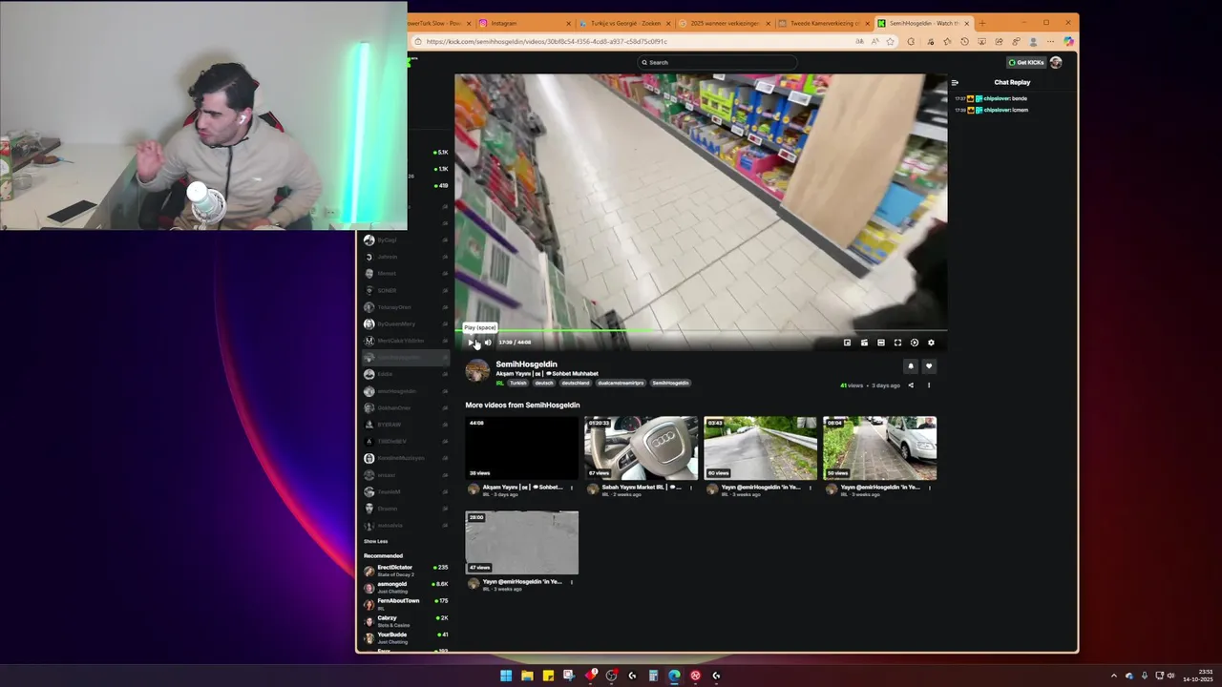Open mini player from video controls
This screenshot has height=687, width=1222.
[847, 343]
